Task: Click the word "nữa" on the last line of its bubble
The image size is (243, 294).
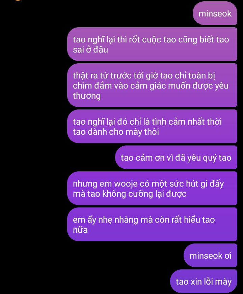Action: click(80, 230)
